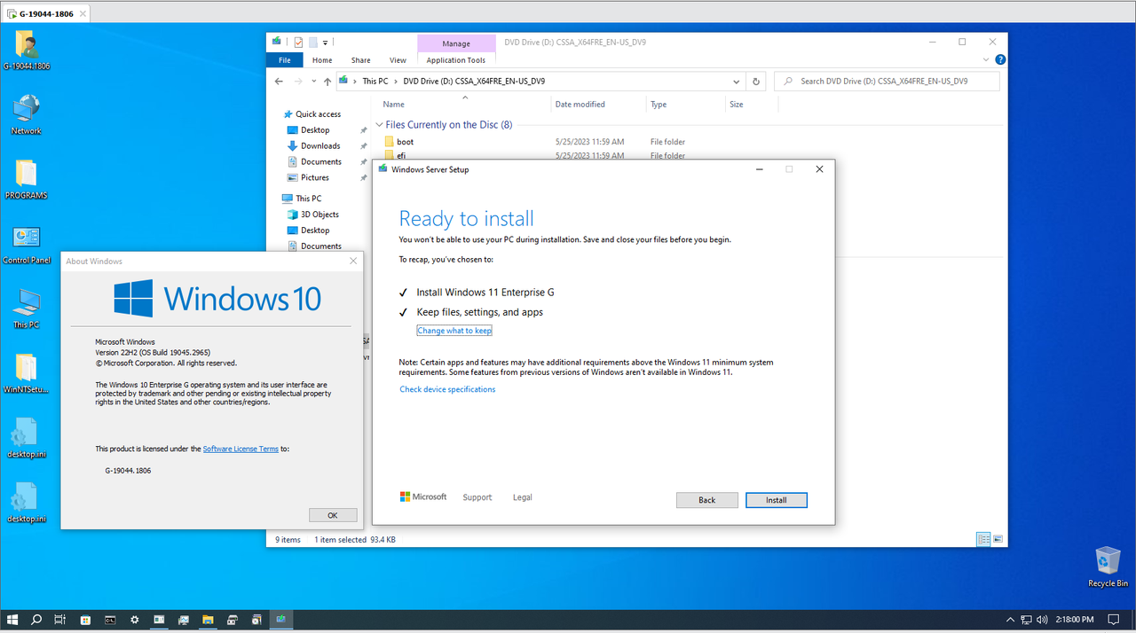Viewport: 1136px width, 633px height.
Task: Open Task View from the taskbar
Action: (60, 620)
